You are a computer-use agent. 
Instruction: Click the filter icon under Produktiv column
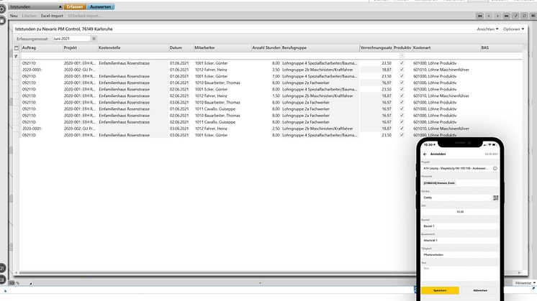pos(402,55)
